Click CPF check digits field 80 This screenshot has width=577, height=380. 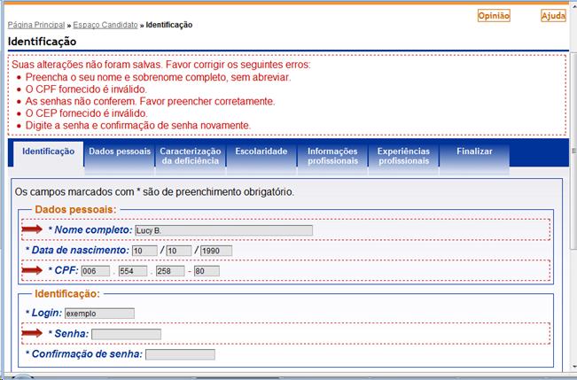[x=207, y=271]
